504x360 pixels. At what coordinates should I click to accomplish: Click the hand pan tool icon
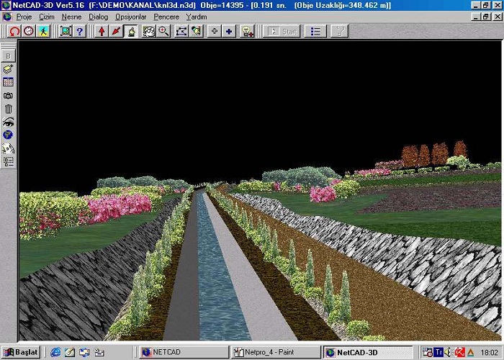point(131,31)
